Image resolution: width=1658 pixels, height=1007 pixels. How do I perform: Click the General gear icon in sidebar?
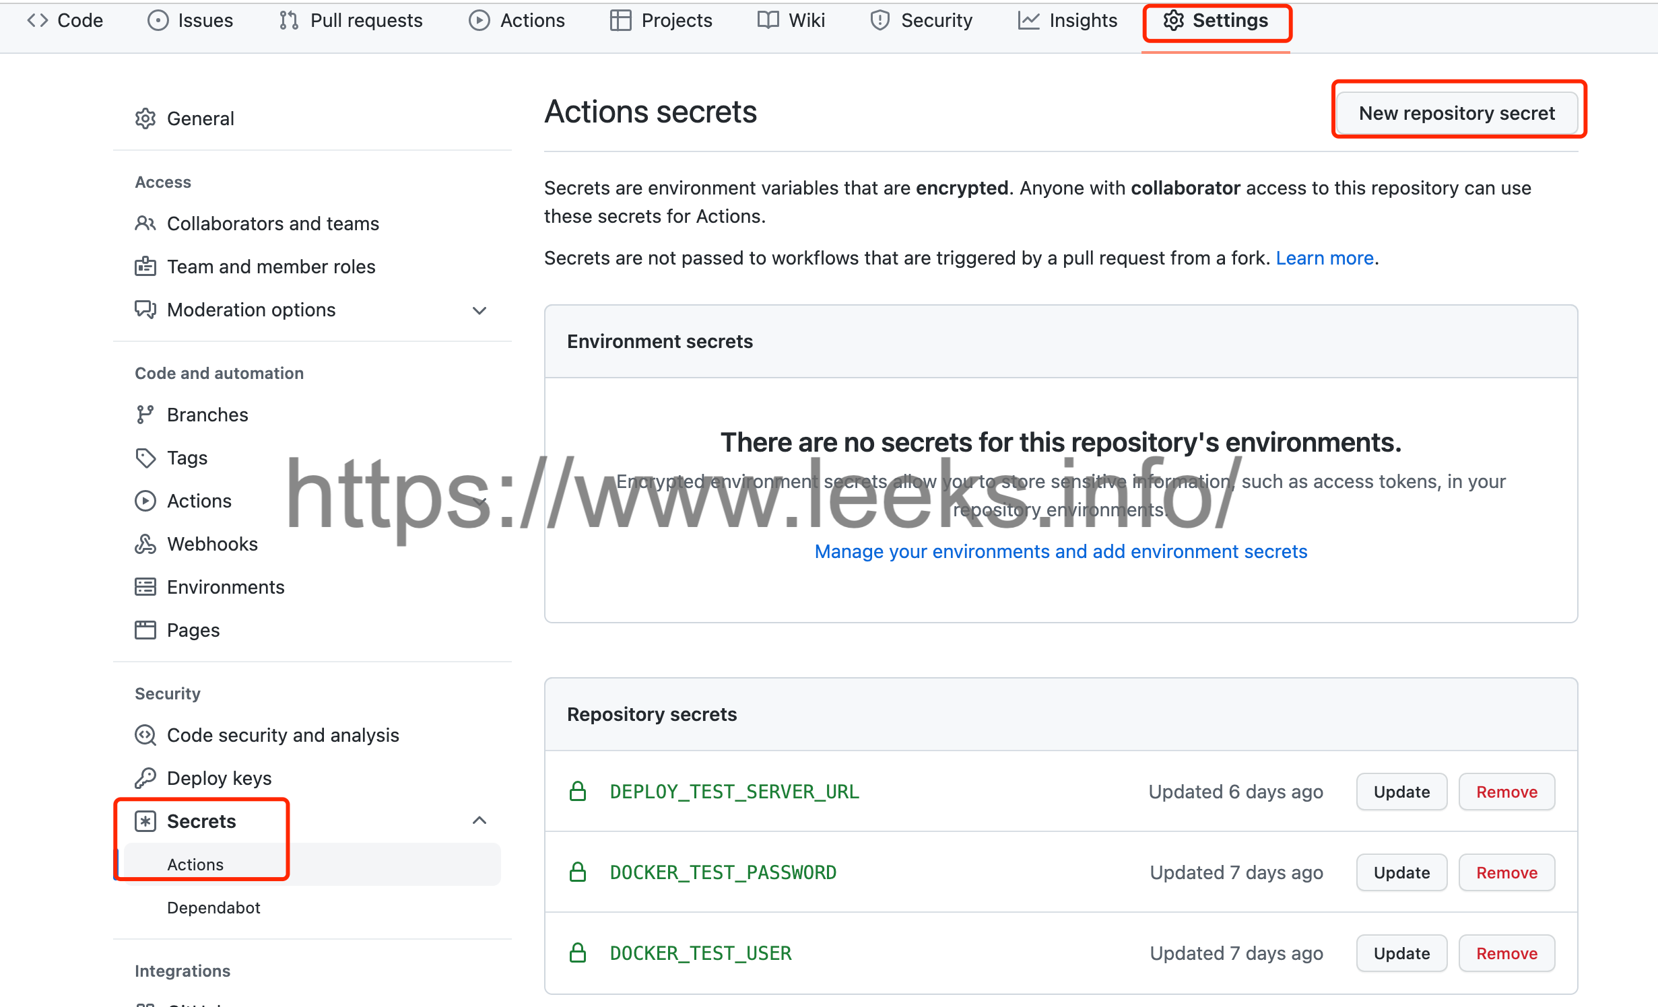[x=145, y=118]
